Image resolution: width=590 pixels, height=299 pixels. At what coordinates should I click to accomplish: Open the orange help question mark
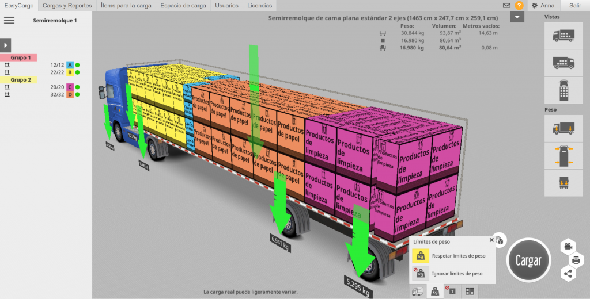(x=519, y=6)
